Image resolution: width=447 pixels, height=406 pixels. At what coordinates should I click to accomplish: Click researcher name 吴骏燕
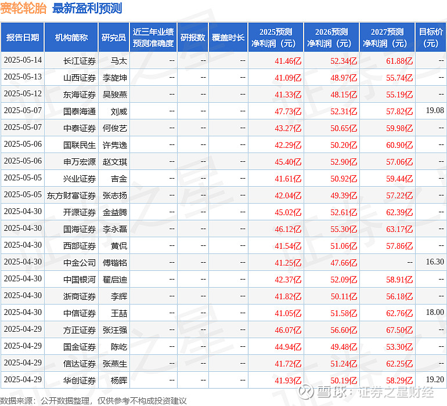point(115,95)
